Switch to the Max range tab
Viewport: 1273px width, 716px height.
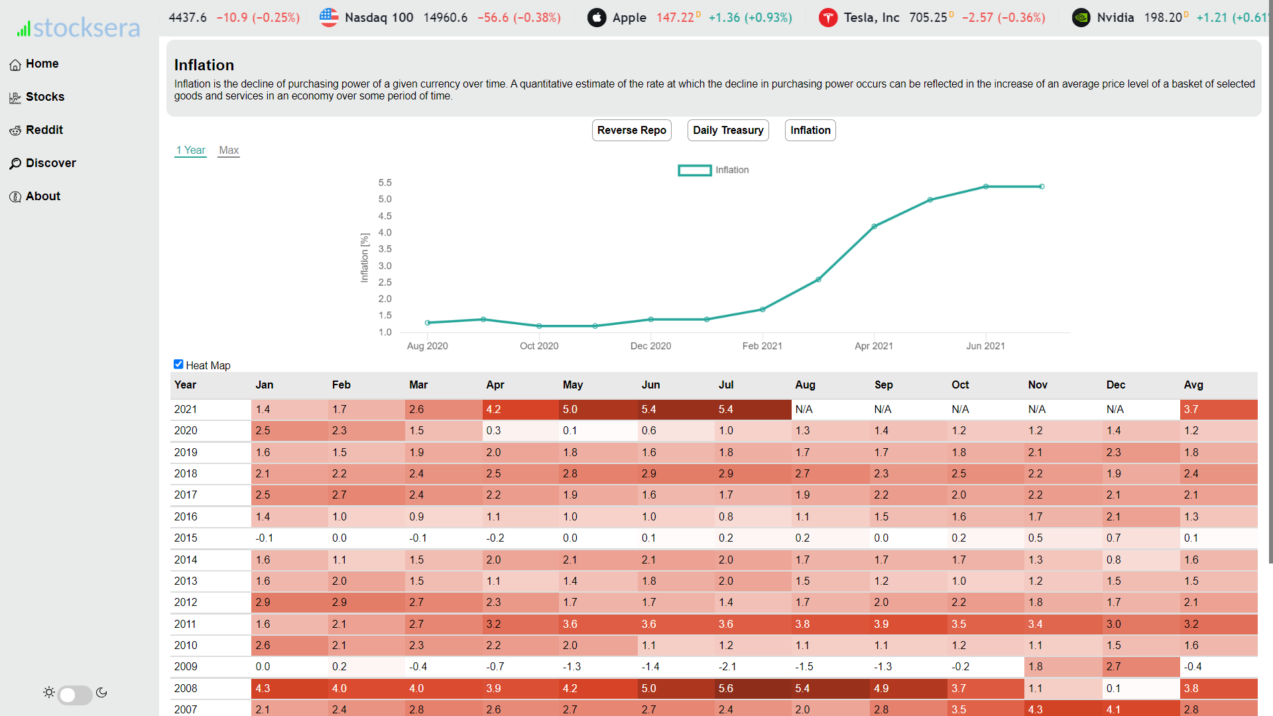(229, 150)
